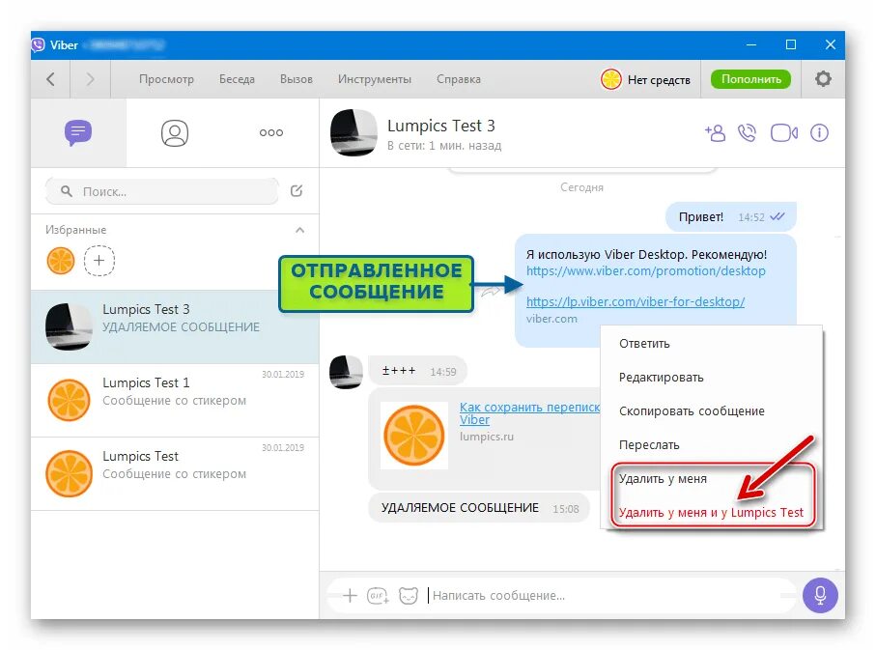
Task: Go back with the left arrow
Action: click(x=51, y=79)
